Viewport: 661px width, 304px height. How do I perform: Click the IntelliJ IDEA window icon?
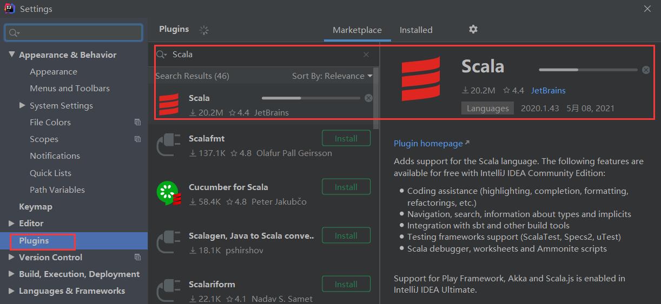coord(10,9)
